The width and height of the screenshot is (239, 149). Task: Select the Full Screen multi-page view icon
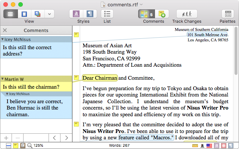click(x=38, y=14)
